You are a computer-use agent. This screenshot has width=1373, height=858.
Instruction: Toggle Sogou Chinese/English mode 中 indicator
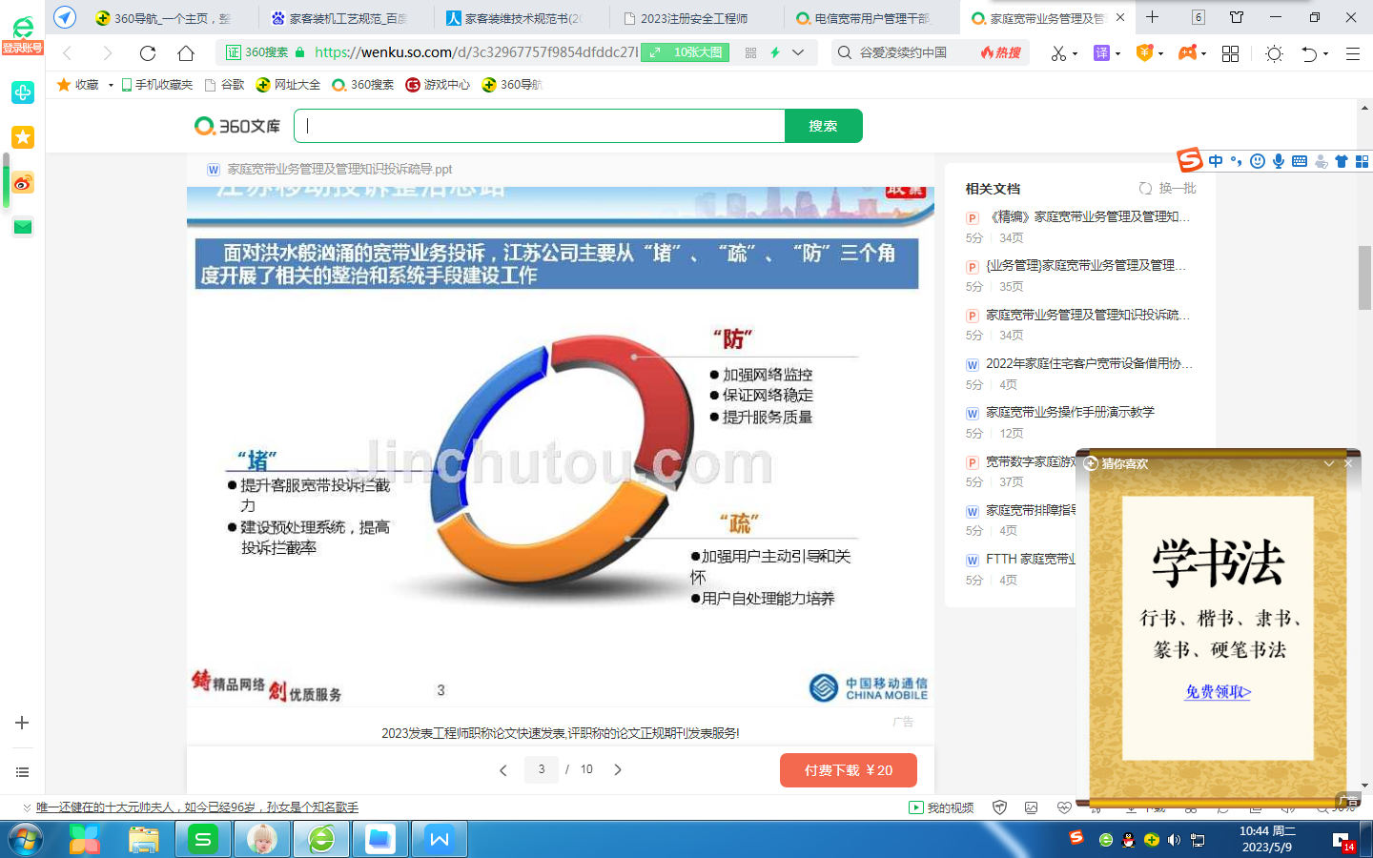1216,161
